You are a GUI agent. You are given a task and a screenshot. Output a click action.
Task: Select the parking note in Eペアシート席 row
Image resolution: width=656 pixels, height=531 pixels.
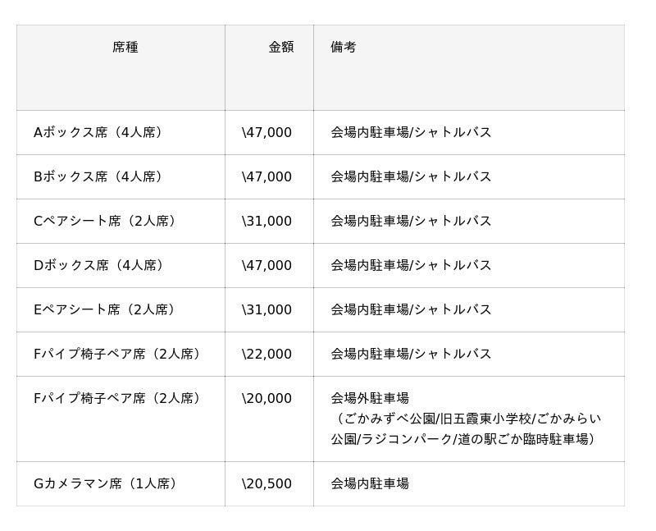[411, 309]
